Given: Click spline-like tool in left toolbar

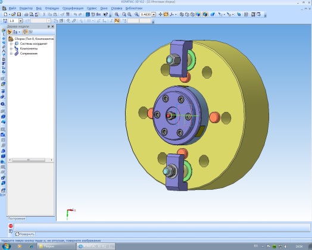Looking at the screenshot, I should pos(4,34).
